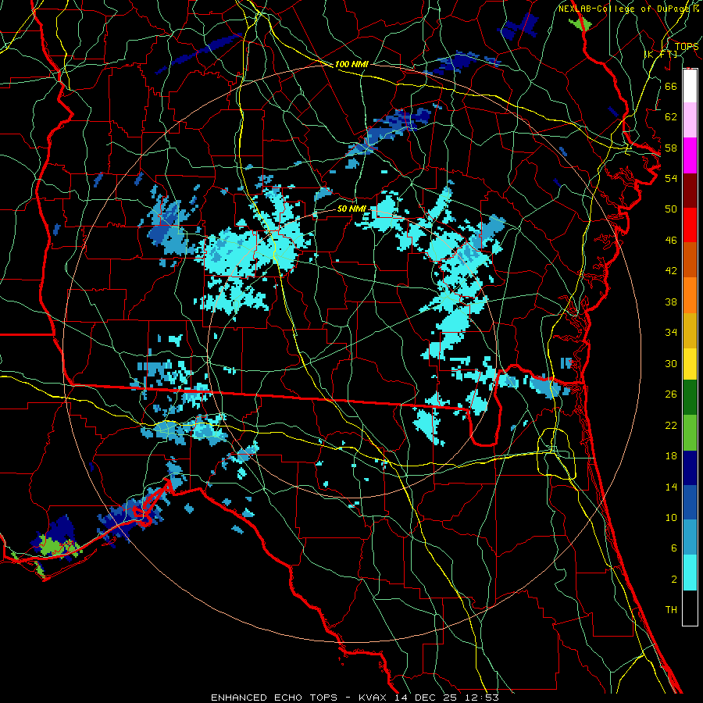Click the navy 14-18 kft legend swatch
The width and height of the screenshot is (703, 703).
[690, 468]
